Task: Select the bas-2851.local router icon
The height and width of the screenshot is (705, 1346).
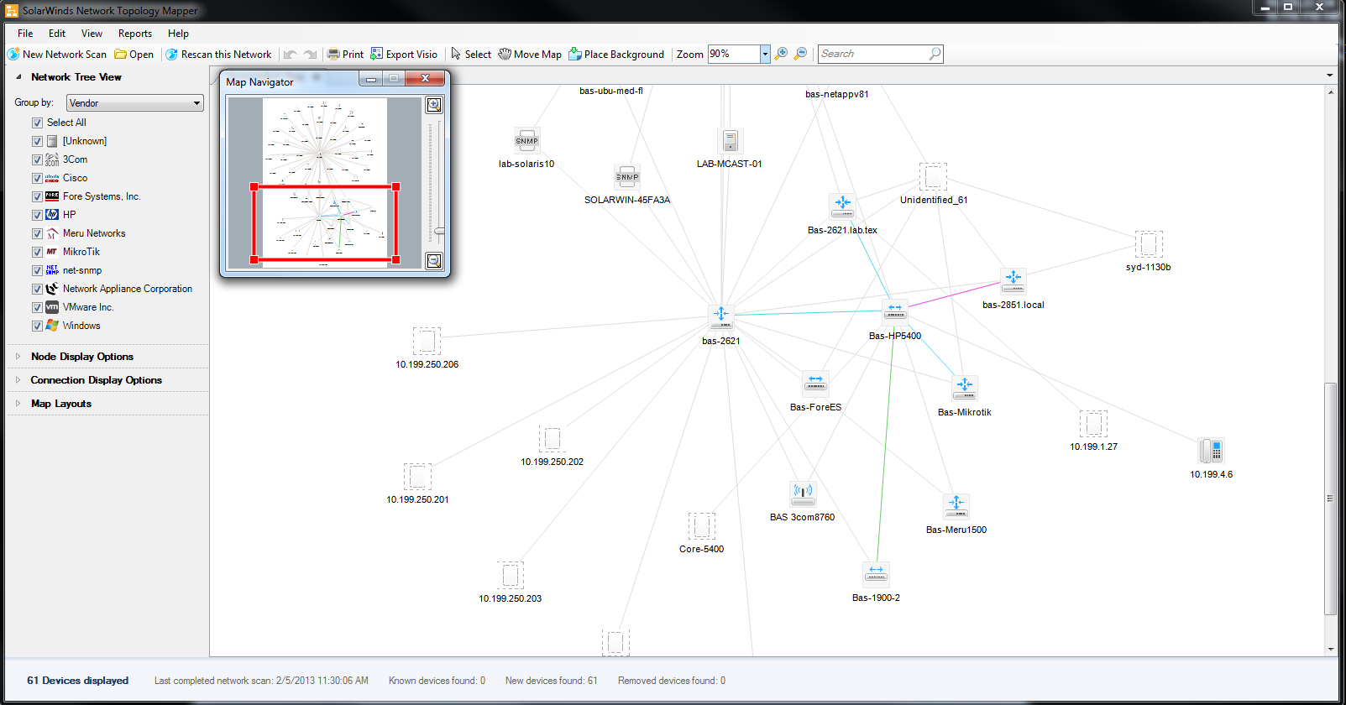Action: (x=1013, y=281)
